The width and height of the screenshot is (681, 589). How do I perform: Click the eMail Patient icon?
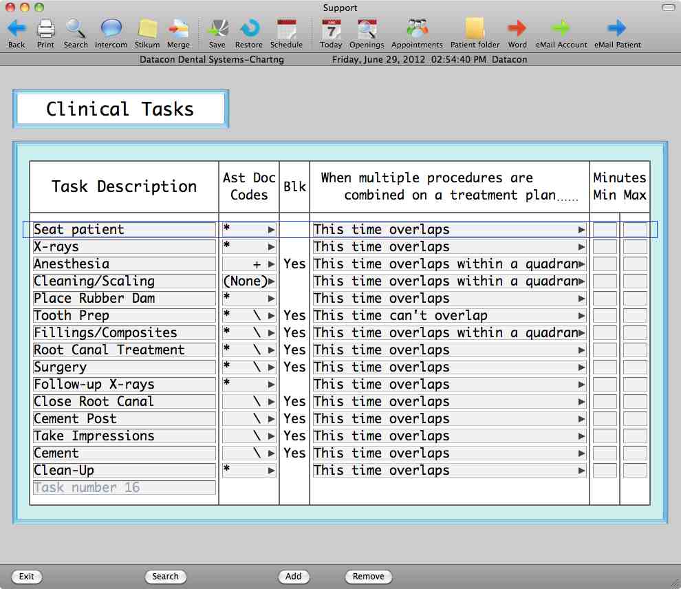click(617, 29)
